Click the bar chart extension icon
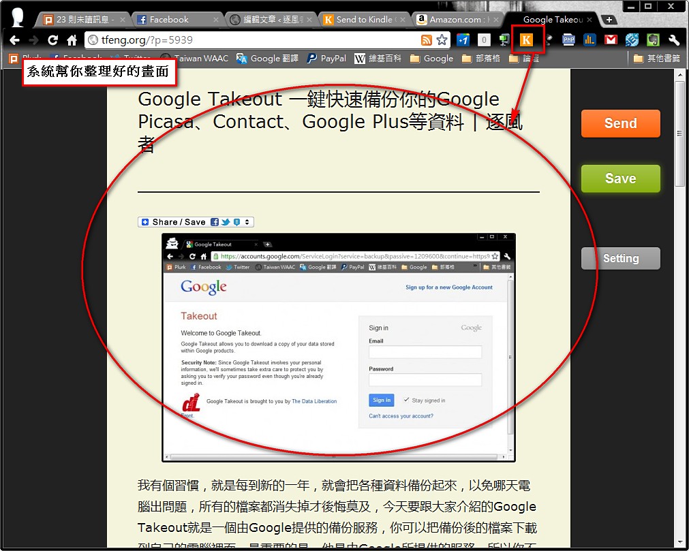The height and width of the screenshot is (551, 689). coord(590,40)
